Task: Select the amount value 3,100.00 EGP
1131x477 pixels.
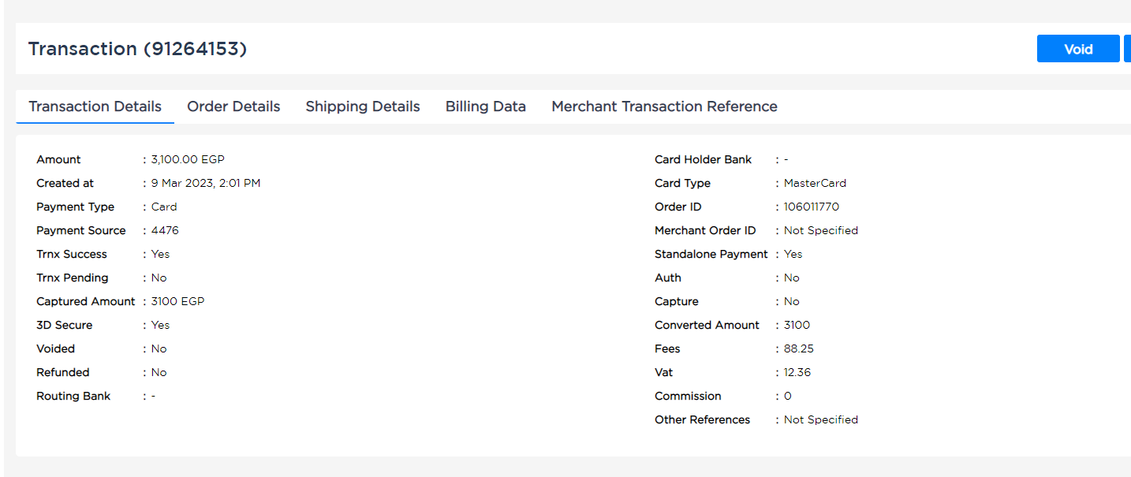Action: point(188,159)
